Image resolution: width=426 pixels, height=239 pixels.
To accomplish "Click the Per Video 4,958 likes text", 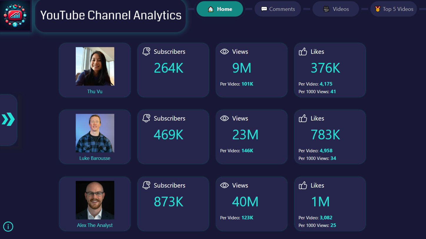I will click(x=315, y=151).
